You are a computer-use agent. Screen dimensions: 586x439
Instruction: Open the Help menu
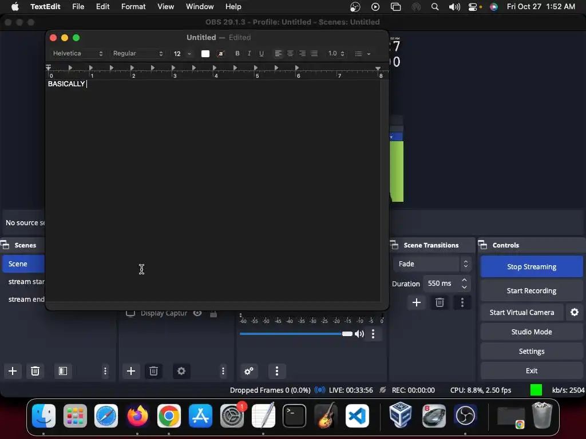[x=233, y=6]
